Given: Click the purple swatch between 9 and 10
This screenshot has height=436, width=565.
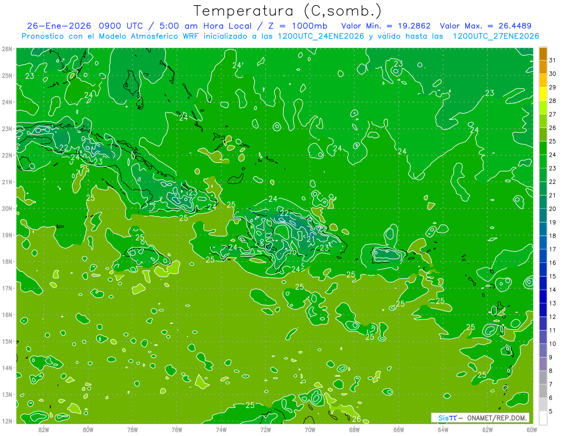Looking at the screenshot, I should click(543, 350).
